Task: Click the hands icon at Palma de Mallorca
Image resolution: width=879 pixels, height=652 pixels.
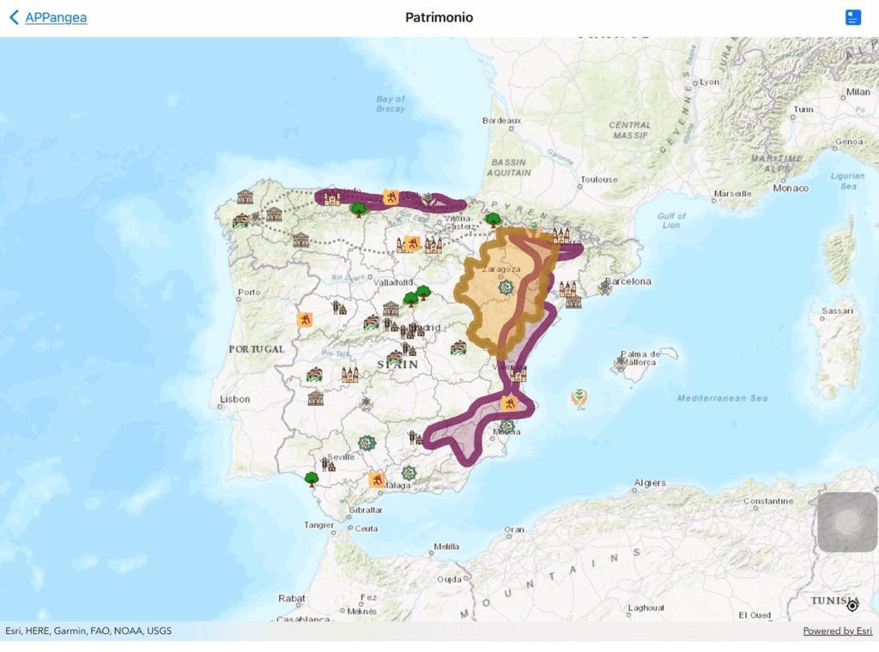Action: pyautogui.click(x=621, y=363)
